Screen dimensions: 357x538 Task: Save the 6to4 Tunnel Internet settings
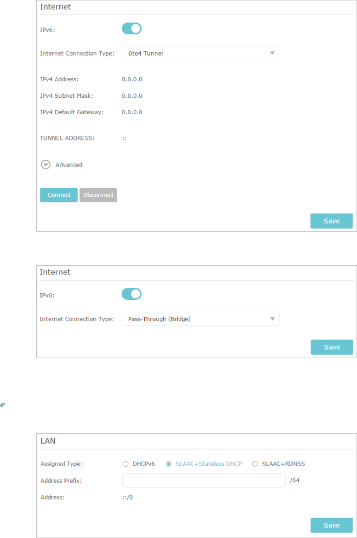point(332,221)
